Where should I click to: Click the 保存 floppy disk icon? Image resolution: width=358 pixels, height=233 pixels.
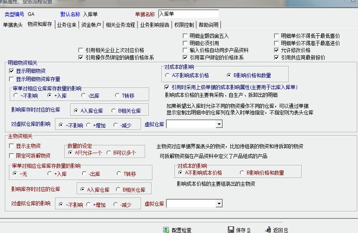click(x=231, y=230)
